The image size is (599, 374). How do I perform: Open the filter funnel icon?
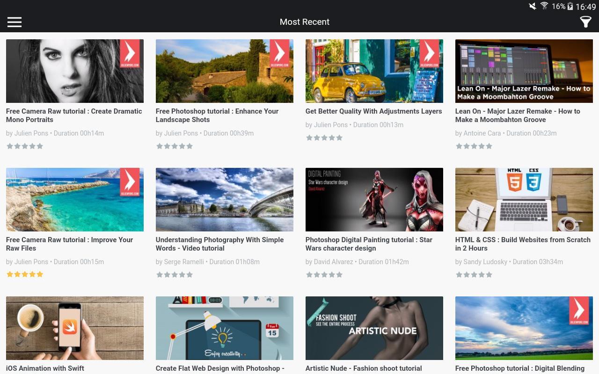click(585, 22)
